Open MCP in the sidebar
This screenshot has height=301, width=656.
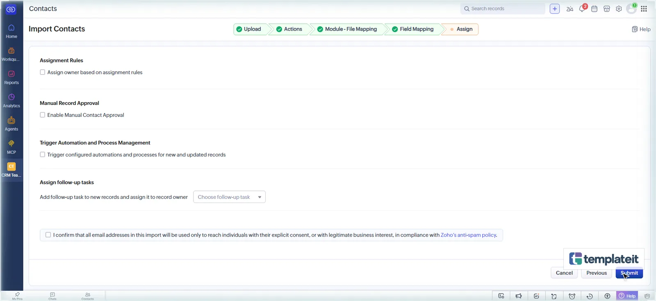[11, 147]
